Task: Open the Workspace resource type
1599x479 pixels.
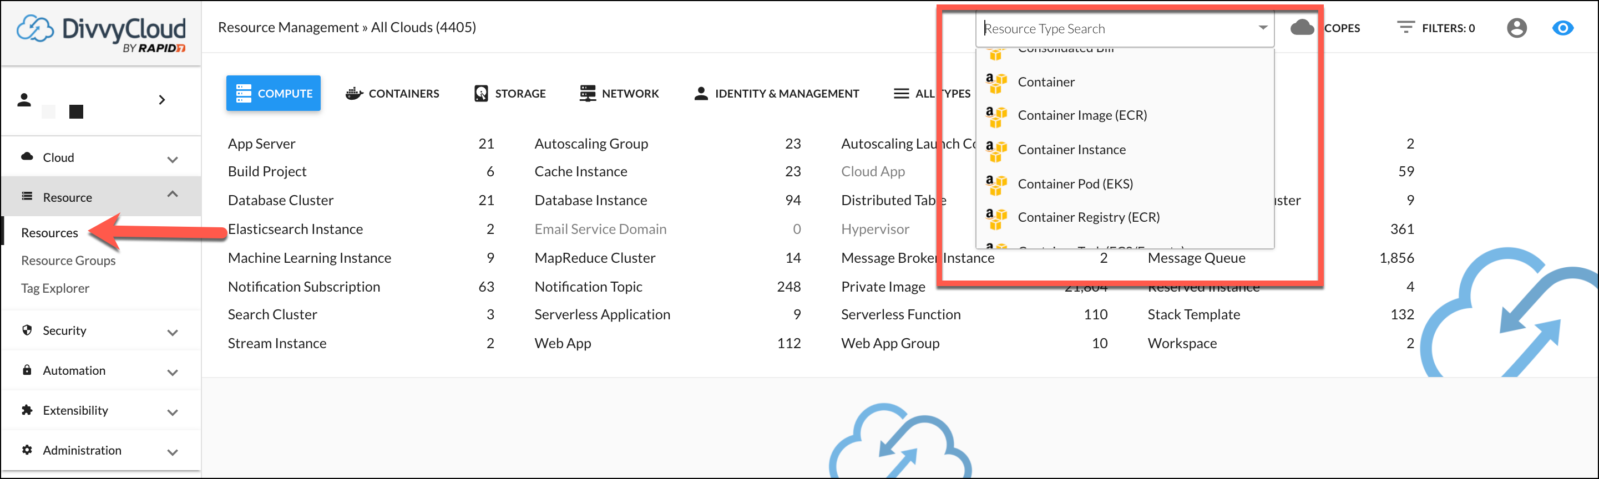Action: tap(1182, 343)
